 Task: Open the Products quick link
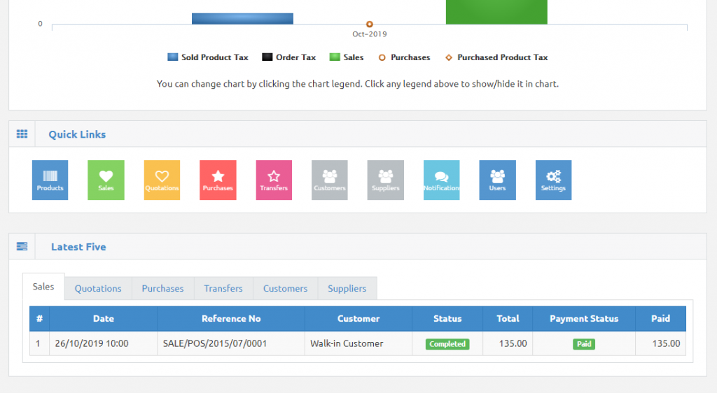pos(50,180)
